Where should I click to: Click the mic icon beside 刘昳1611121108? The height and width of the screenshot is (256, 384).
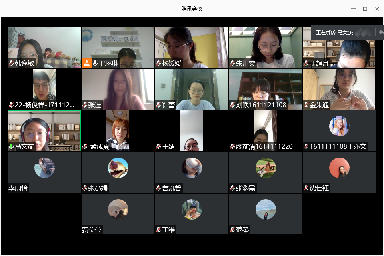tap(232, 105)
